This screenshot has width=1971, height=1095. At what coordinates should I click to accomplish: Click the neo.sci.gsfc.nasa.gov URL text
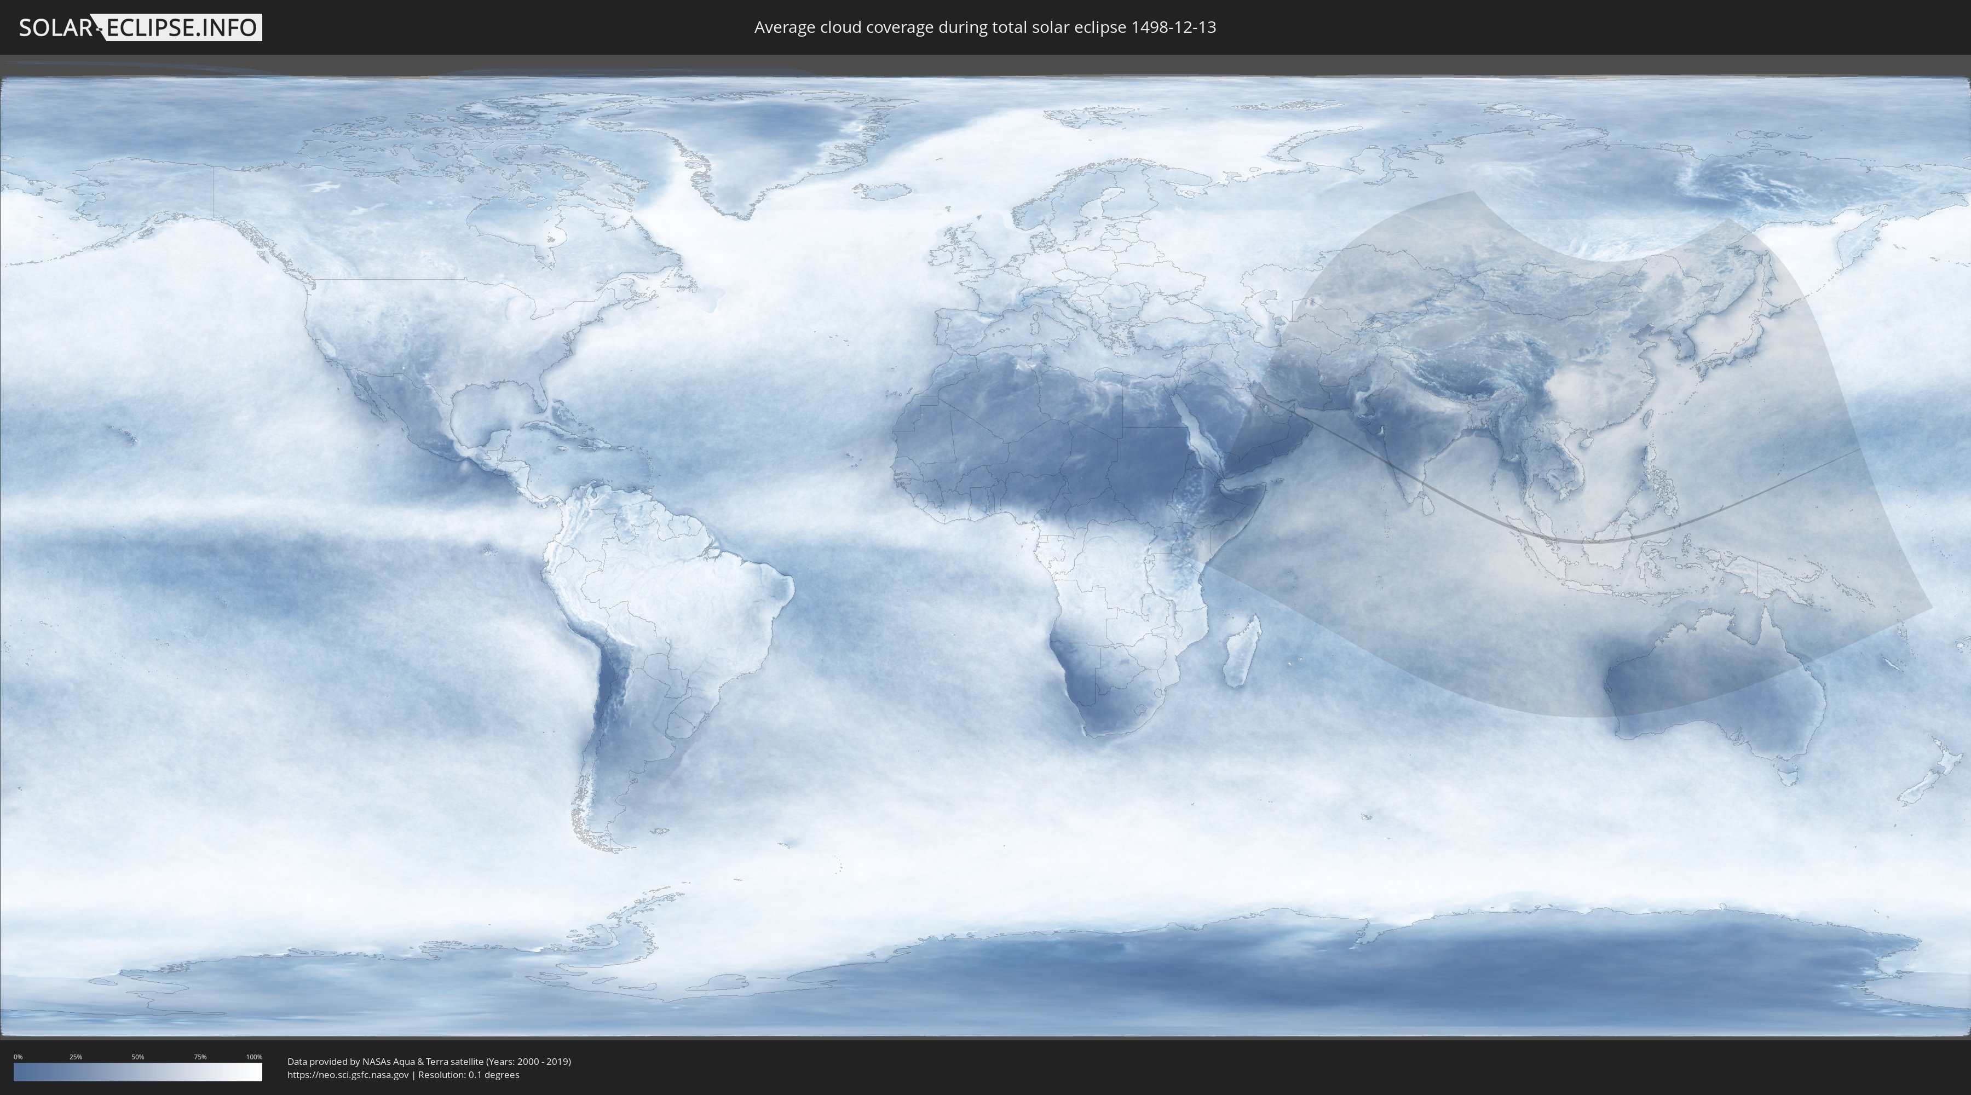coord(348,1075)
